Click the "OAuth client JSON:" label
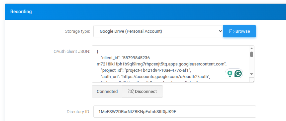 [72, 52]
